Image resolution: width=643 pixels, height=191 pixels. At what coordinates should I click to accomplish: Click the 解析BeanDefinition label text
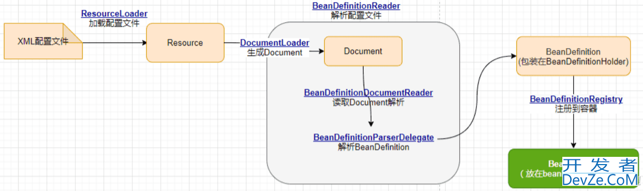[373, 147]
